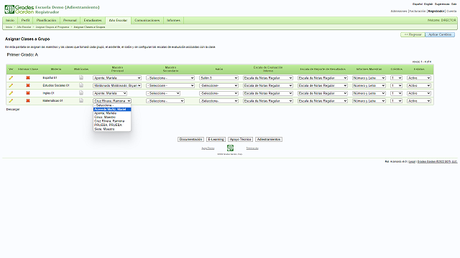Image resolution: width=460 pixels, height=258 pixels.
Task: Log out with the Salir link
Action: (x=454, y=4)
